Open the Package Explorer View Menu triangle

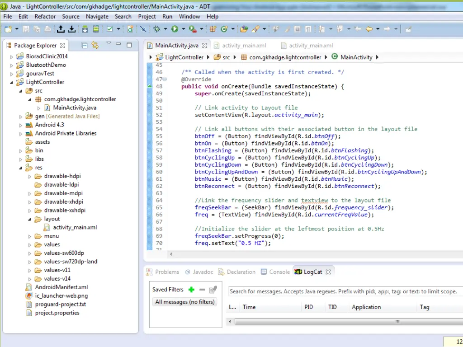109,43
